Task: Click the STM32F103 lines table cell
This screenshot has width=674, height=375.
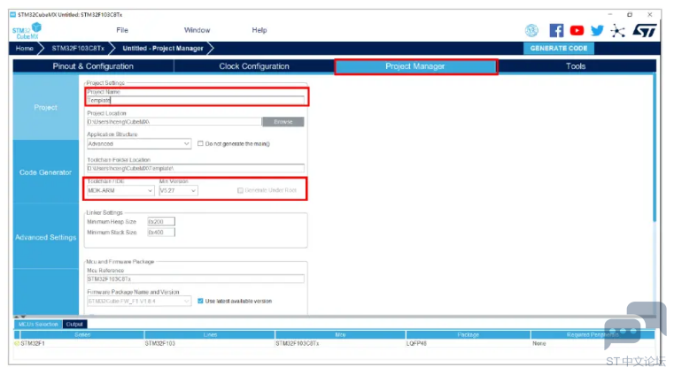Action: pyautogui.click(x=160, y=343)
